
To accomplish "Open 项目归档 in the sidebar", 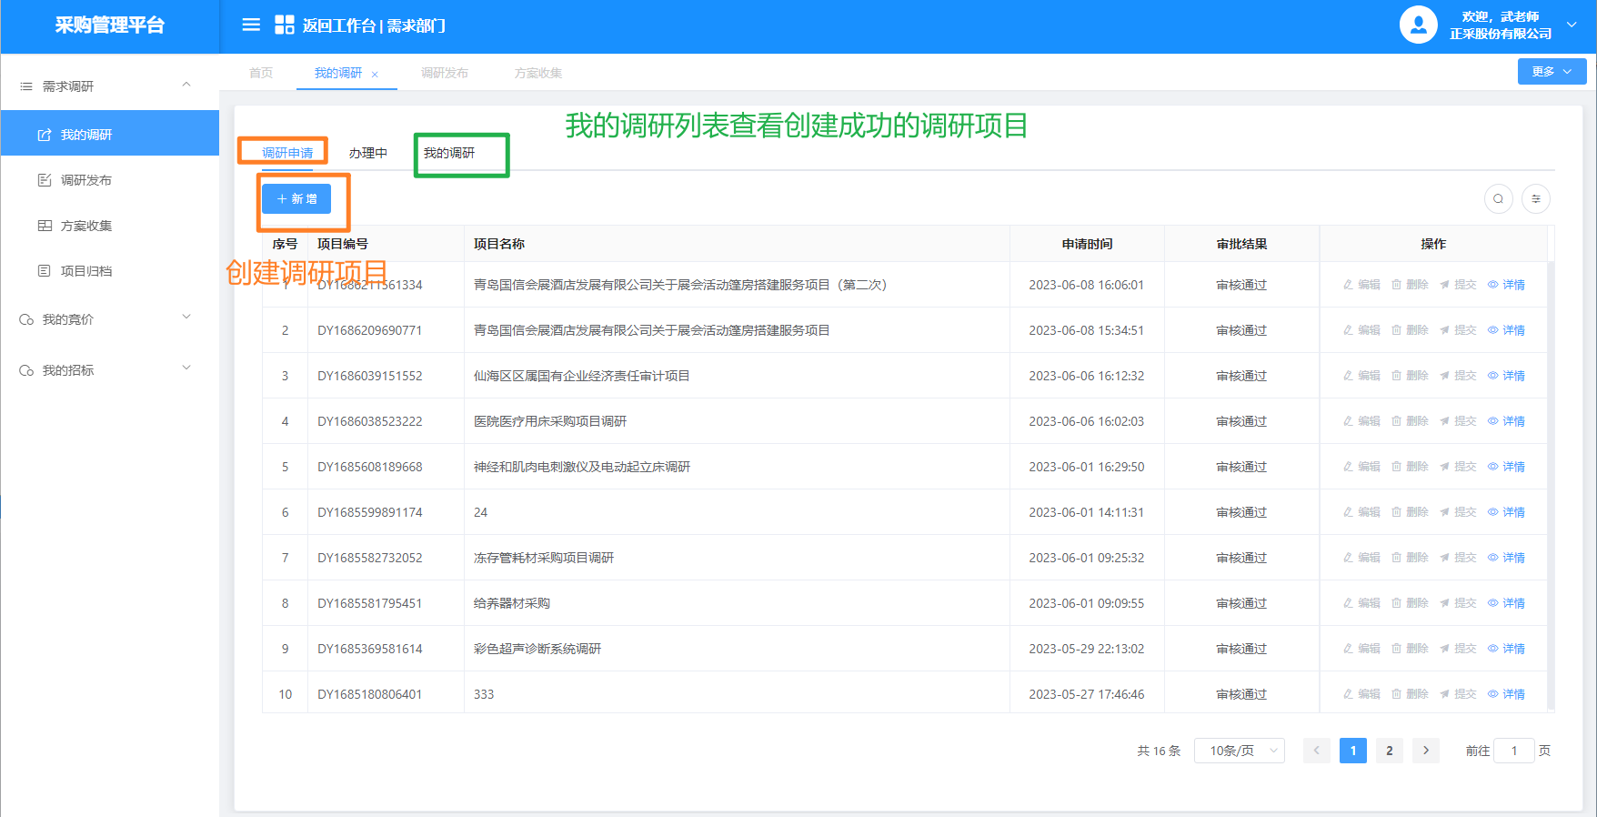I will [85, 271].
